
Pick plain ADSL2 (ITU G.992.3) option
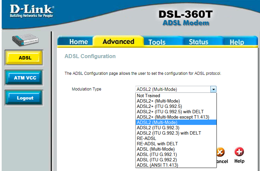(176, 128)
